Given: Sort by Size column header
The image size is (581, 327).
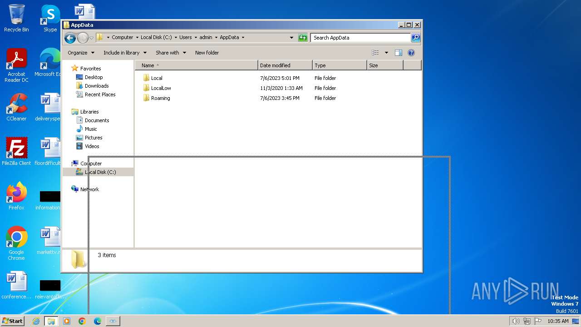Looking at the screenshot, I should pyautogui.click(x=385, y=65).
